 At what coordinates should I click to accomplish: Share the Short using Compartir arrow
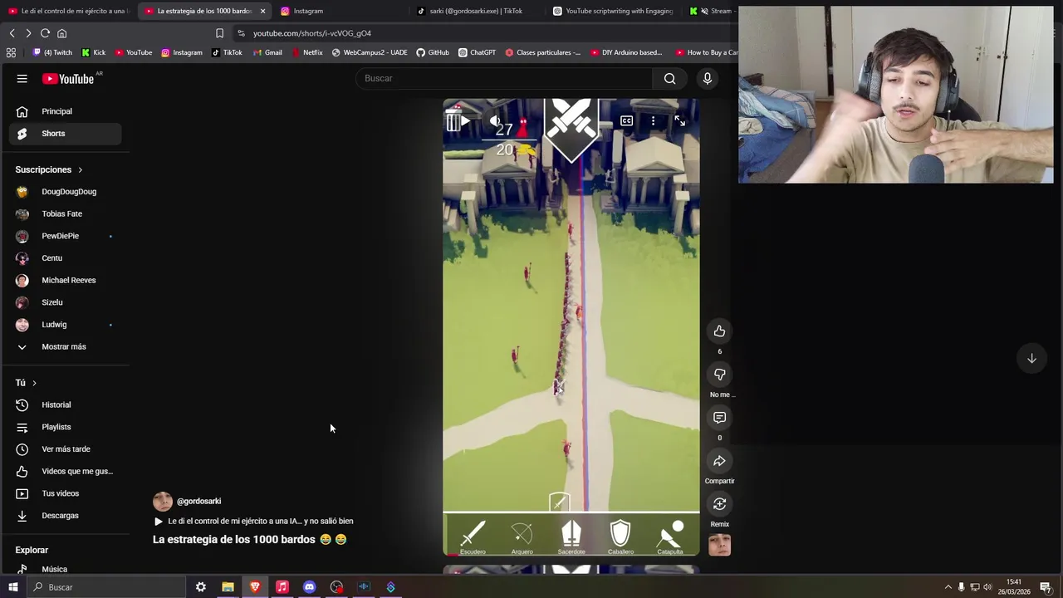click(719, 461)
